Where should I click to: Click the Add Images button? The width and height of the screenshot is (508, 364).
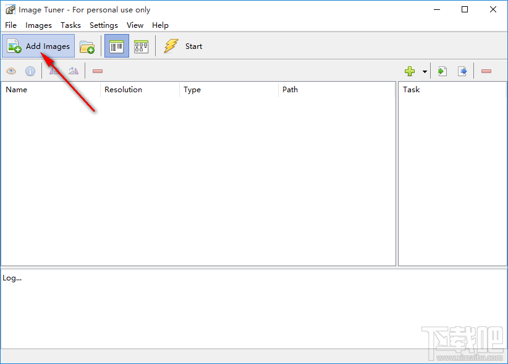tap(38, 46)
